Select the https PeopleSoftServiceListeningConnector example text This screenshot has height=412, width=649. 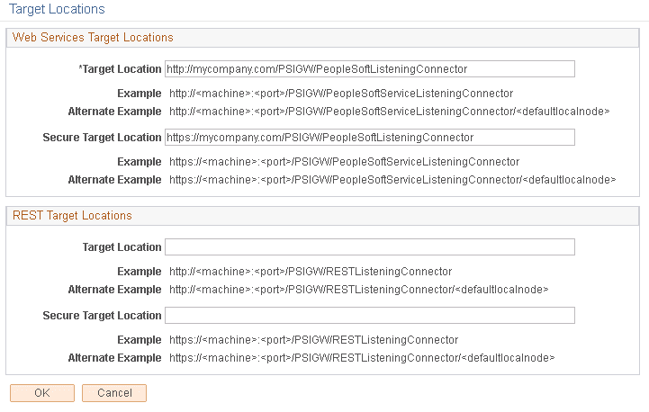(345, 162)
